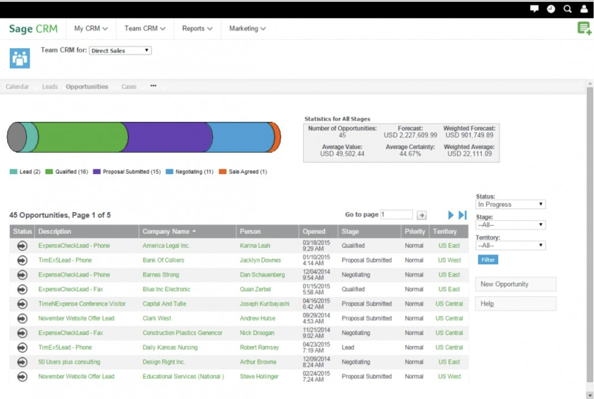The image size is (594, 399).
Task: Open status arrow for Construction Plastics Gencor row
Action: tap(22, 333)
